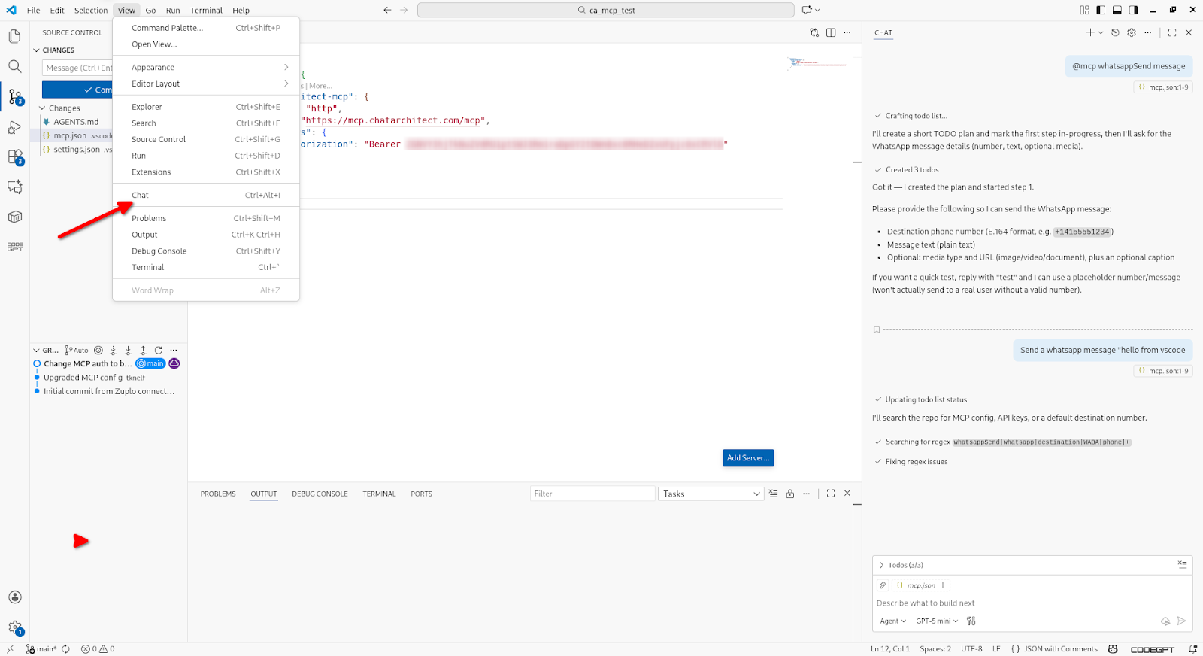Click the chat prompt input box
1203x656 pixels.
pyautogui.click(x=1032, y=603)
